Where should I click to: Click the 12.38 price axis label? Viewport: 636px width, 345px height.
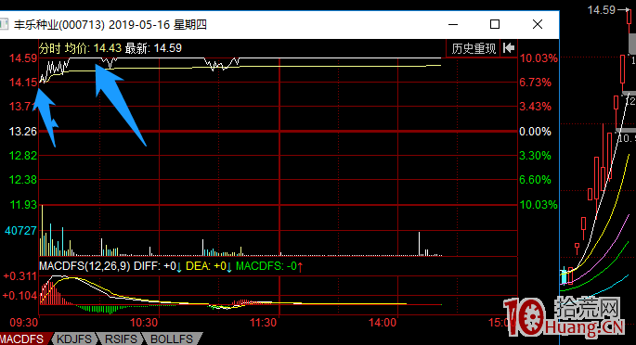pos(23,179)
